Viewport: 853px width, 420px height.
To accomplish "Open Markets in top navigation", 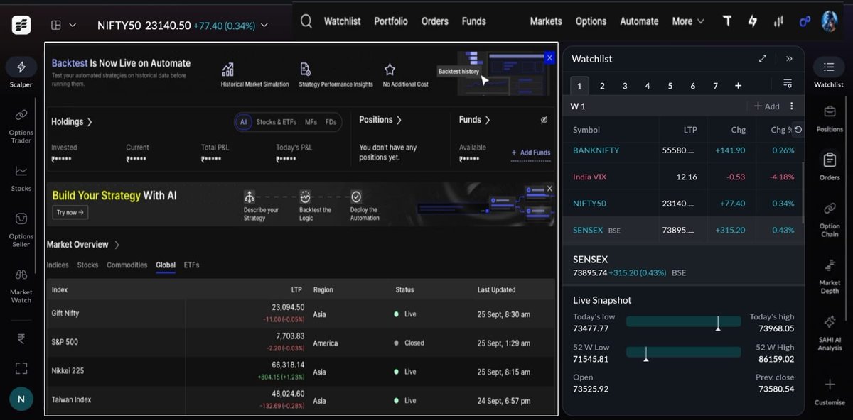I will 546,21.
